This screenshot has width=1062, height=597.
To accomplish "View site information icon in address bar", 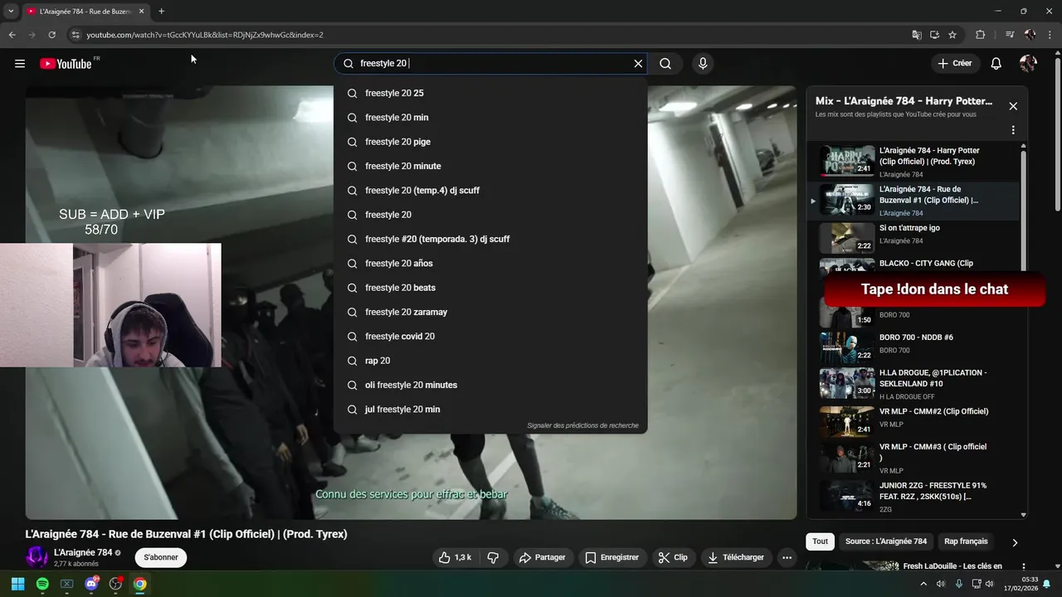I will (x=76, y=35).
